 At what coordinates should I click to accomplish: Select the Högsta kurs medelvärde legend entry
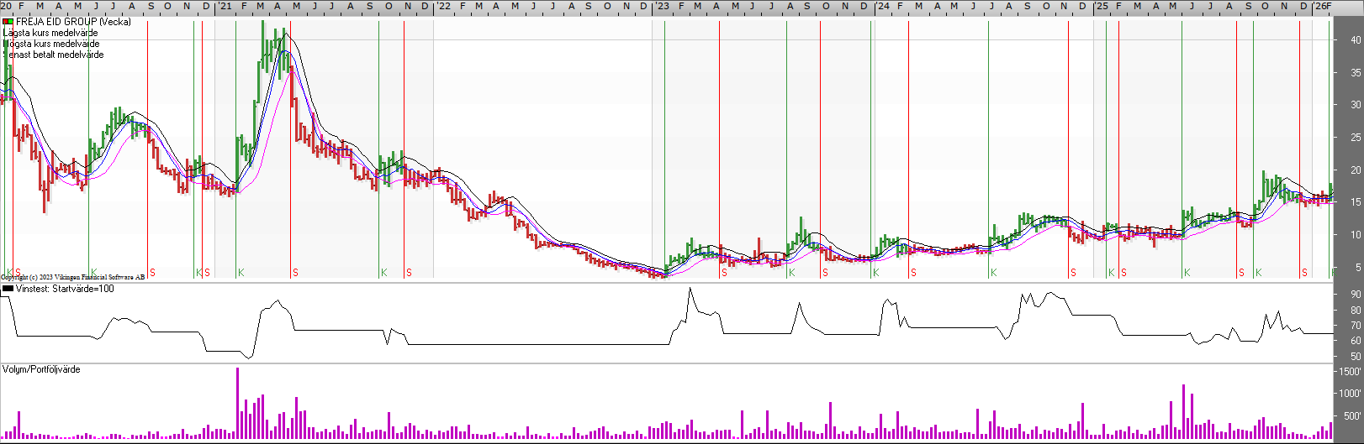tap(52, 44)
